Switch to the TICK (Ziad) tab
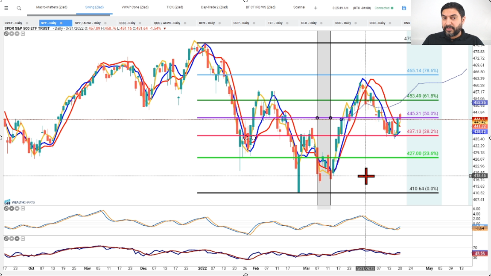Image resolution: width=491 pixels, height=276 pixels. (175, 7)
